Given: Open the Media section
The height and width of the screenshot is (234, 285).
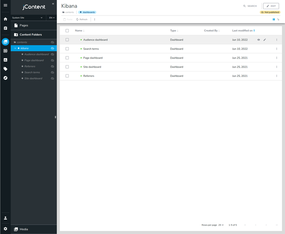Looking at the screenshot, I should [x=34, y=229].
